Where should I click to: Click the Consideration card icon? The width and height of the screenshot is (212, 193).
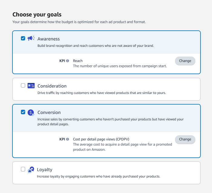click(x=31, y=85)
